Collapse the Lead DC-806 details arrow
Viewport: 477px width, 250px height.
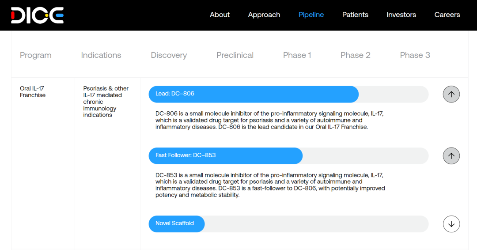[451, 94]
